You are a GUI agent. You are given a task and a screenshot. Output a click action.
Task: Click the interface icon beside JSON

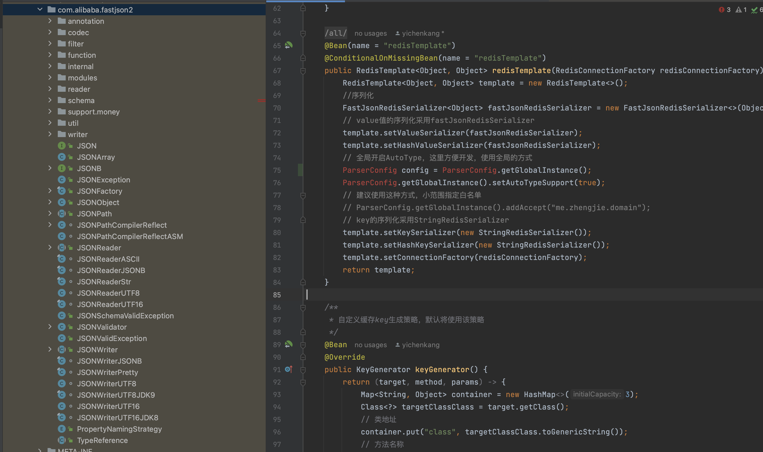click(62, 146)
